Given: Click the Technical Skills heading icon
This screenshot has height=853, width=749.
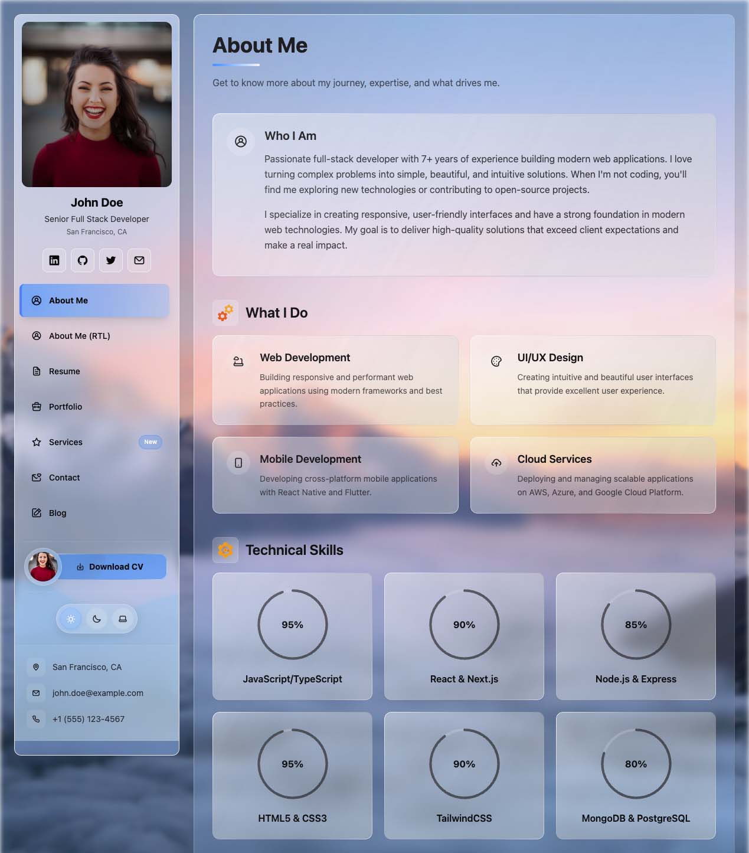Looking at the screenshot, I should 225,550.
